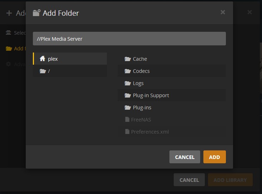262x194 pixels.
Task: Click the Add Folder title icon
Action: (x=36, y=13)
